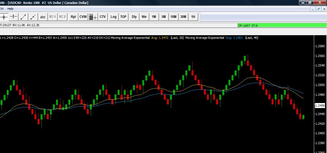
Task: Select the crosshair cursor tool
Action: pos(4,17)
